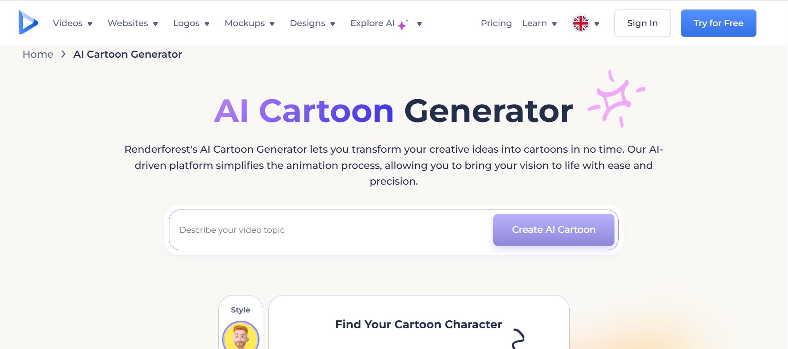The image size is (788, 349).
Task: Expand the Videos menu
Action: pos(73,23)
